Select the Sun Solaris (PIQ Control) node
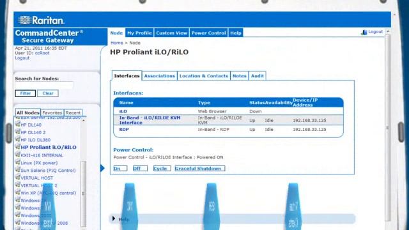The height and width of the screenshot is (230, 409). [48, 171]
